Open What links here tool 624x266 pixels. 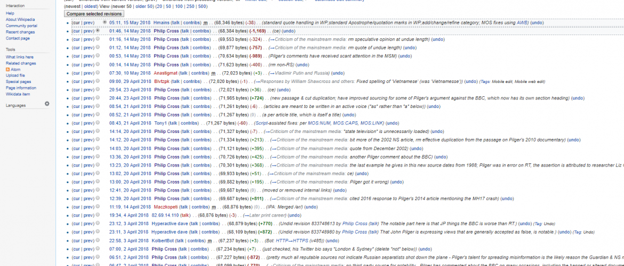pyautogui.click(x=19, y=57)
